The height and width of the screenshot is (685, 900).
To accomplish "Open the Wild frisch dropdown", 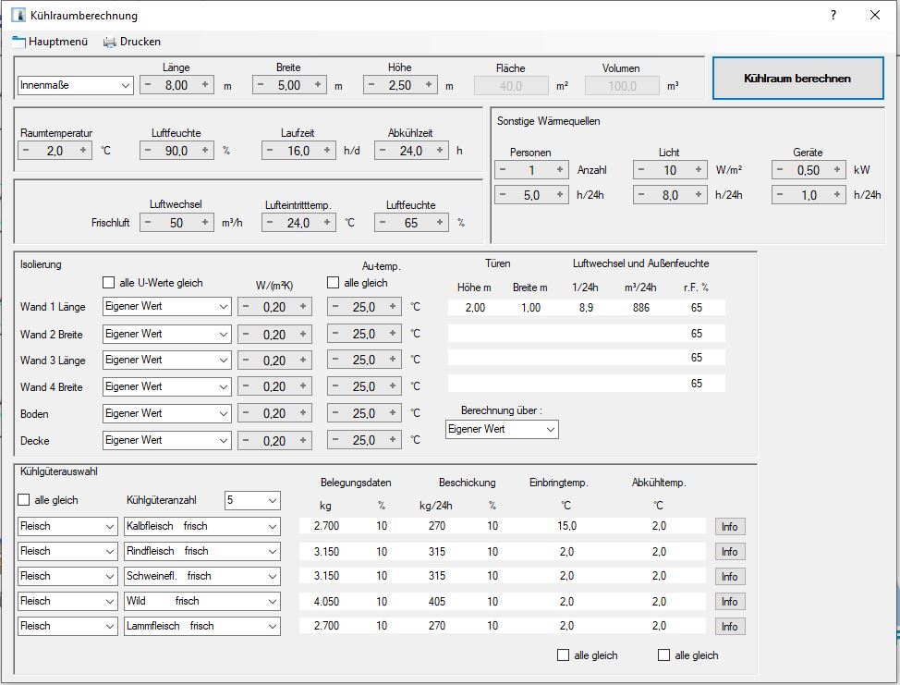I will point(202,601).
